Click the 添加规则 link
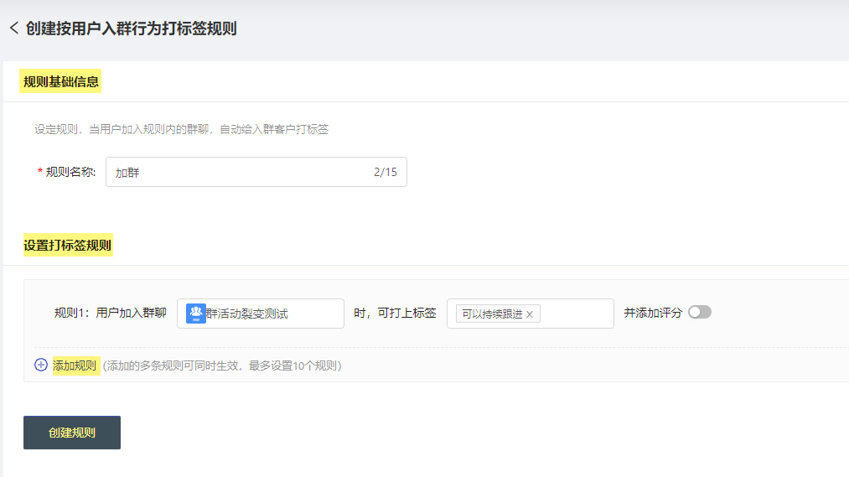Viewport: 849px width, 477px height. point(75,366)
